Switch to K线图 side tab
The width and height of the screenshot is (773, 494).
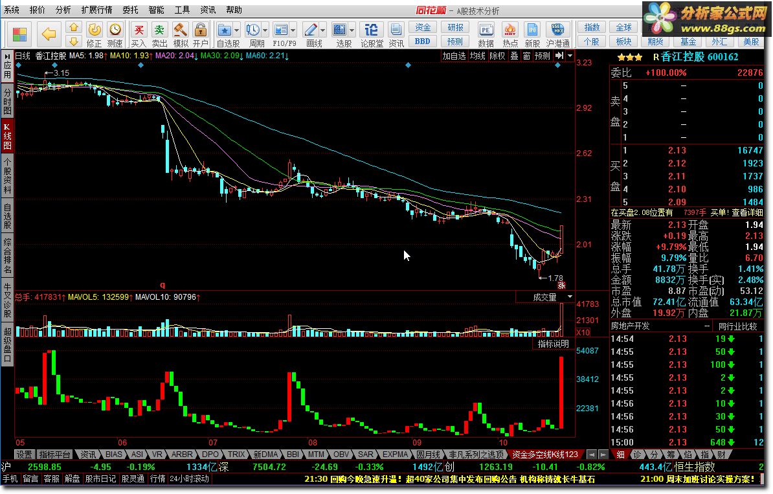[x=7, y=136]
